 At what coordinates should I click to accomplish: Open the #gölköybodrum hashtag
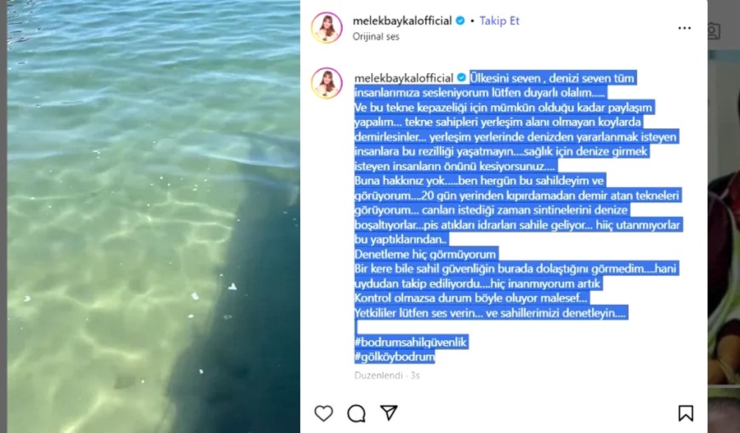(x=395, y=357)
